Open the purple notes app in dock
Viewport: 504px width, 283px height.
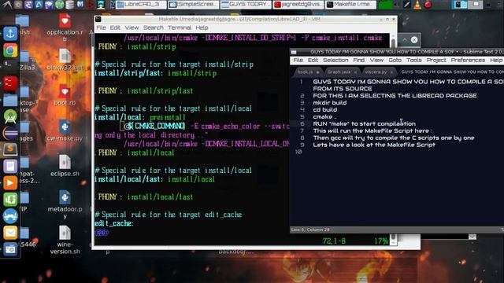coord(10,166)
